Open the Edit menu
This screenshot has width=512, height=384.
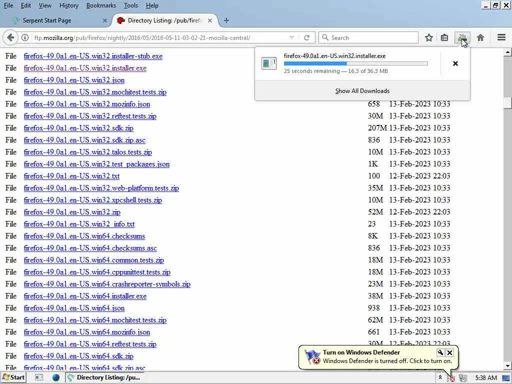coord(26,5)
